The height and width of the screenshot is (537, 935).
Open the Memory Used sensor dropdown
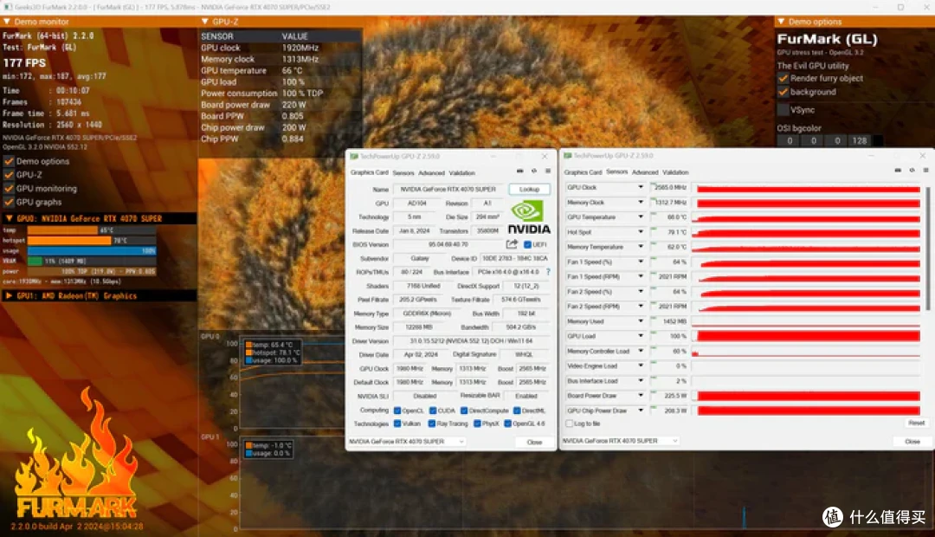641,321
